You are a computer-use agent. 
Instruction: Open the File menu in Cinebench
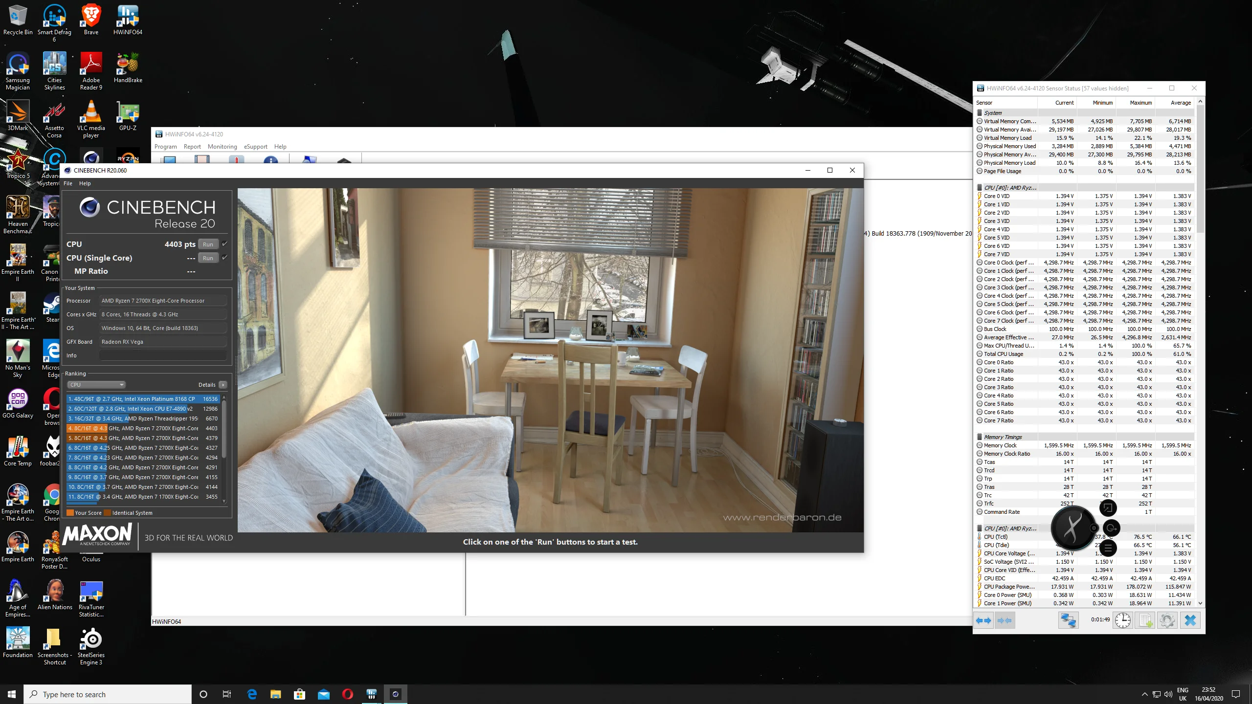[x=68, y=183]
